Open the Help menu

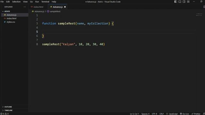coord(54,2)
